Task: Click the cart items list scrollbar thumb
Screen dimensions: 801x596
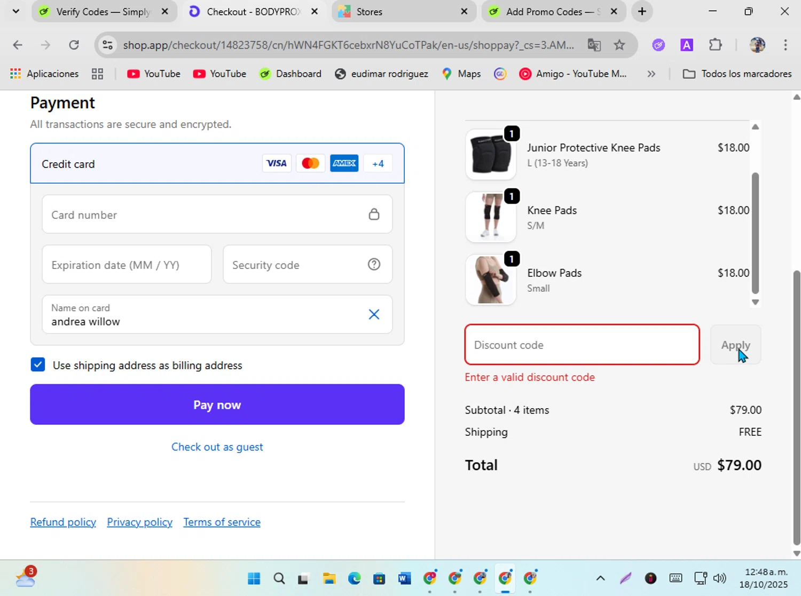Action: coord(755,233)
